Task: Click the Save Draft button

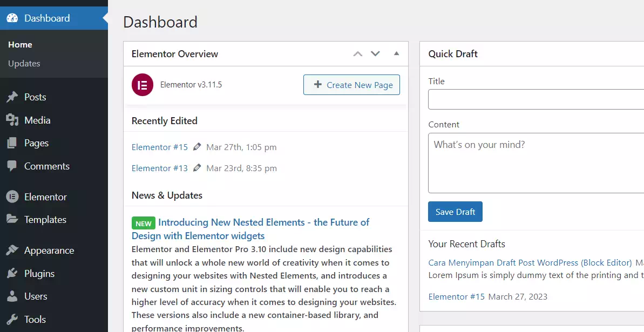Action: 455,212
